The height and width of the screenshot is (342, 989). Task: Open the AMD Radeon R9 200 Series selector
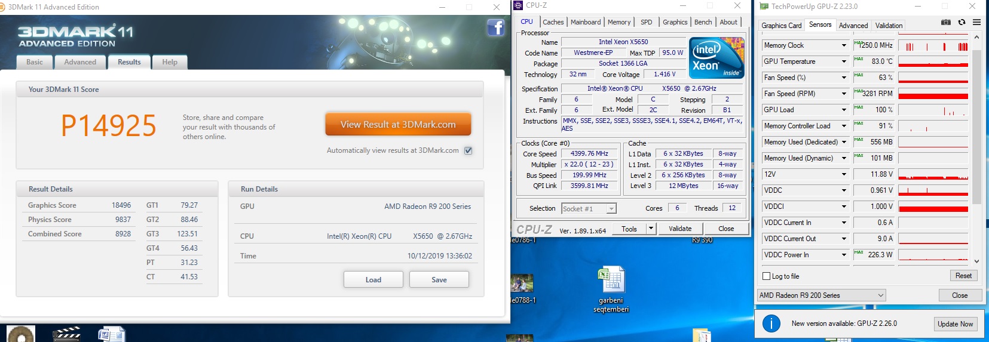(x=821, y=295)
